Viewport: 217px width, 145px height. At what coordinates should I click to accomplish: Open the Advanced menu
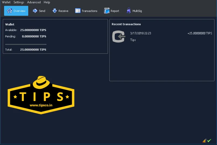pyautogui.click(x=34, y=2)
